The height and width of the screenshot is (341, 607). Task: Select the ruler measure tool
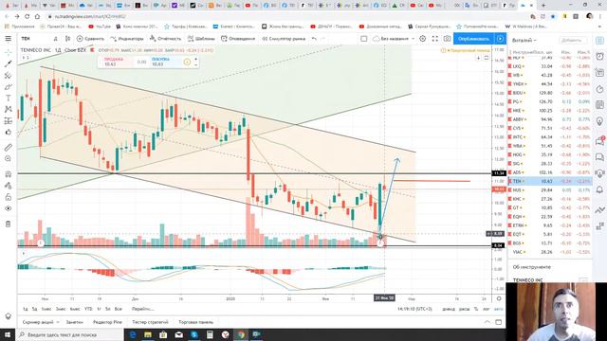9,148
